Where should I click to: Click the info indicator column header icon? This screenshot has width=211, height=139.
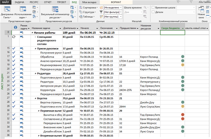point(15,28)
